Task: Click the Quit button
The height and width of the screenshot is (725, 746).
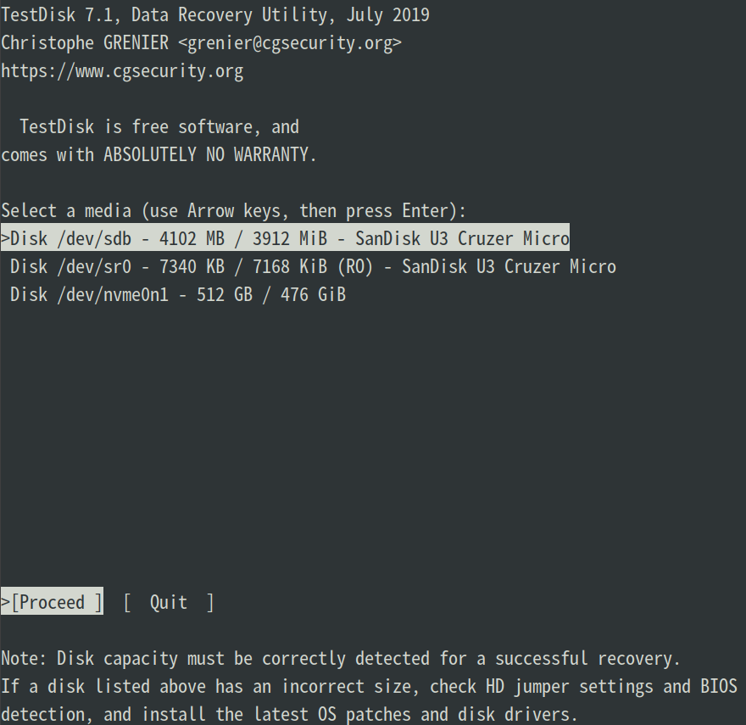Action: (x=168, y=602)
